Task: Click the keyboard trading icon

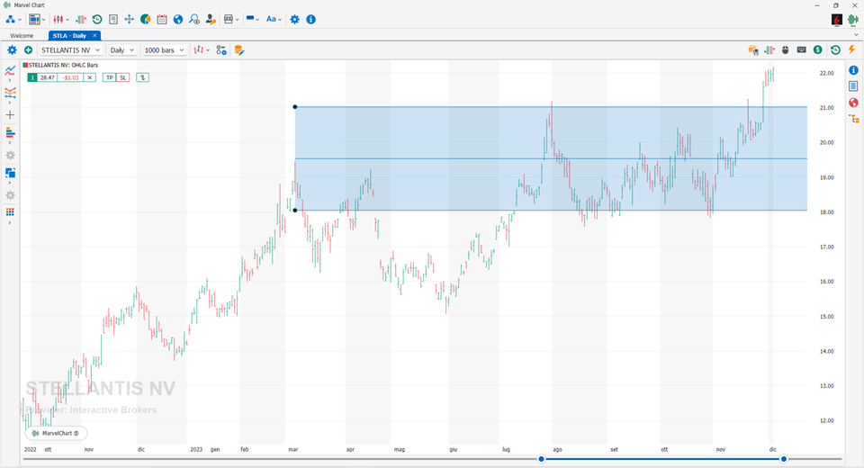Action: 802,50
